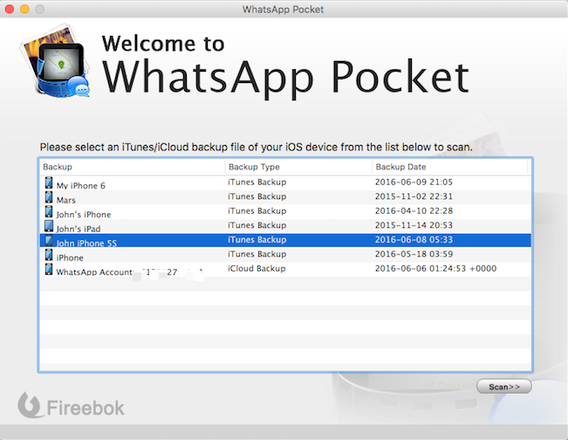Select the John iPhone 5S backup name
This screenshot has width=568, height=440.
click(86, 244)
